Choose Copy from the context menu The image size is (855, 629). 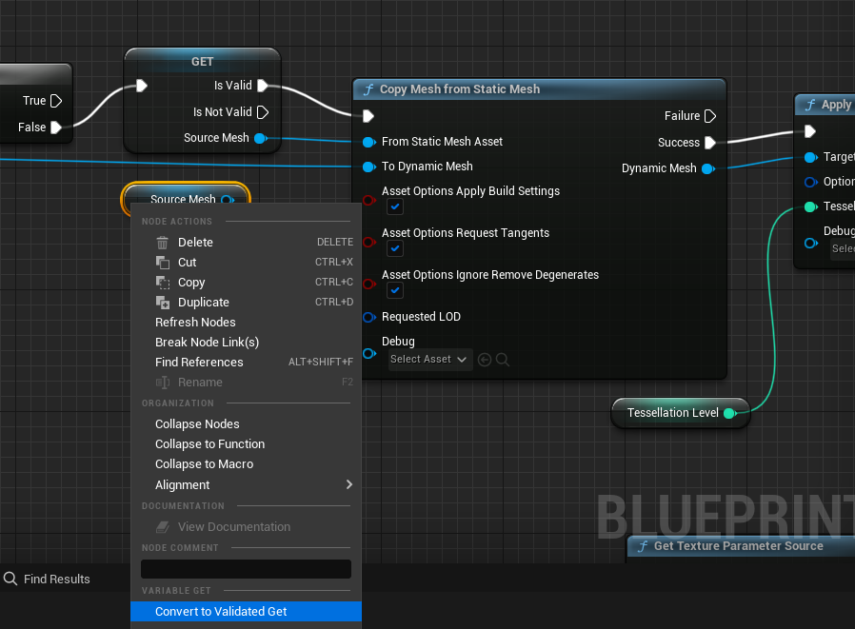tap(246, 283)
